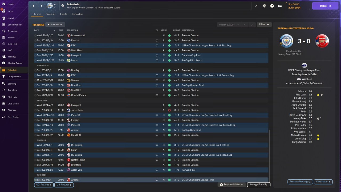The height and width of the screenshot is (192, 341).
Task: Click the search magnifier icon
Action: pyautogui.click(x=63, y=6)
